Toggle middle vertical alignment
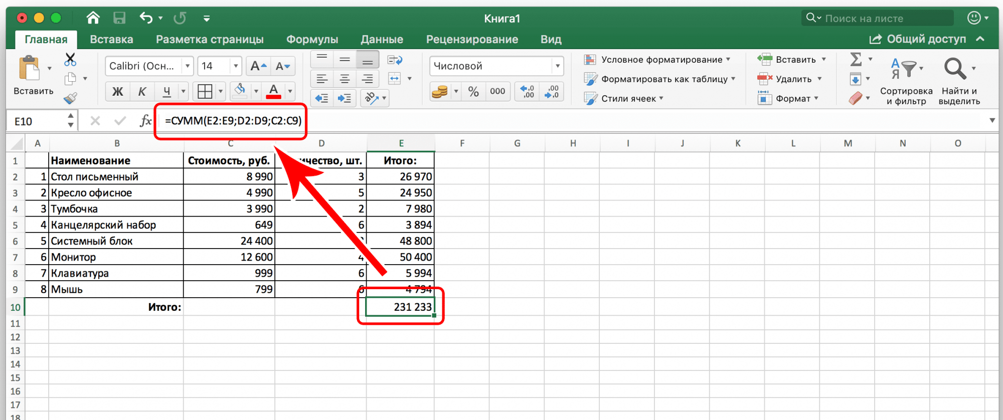The height and width of the screenshot is (420, 1003). 345,60
